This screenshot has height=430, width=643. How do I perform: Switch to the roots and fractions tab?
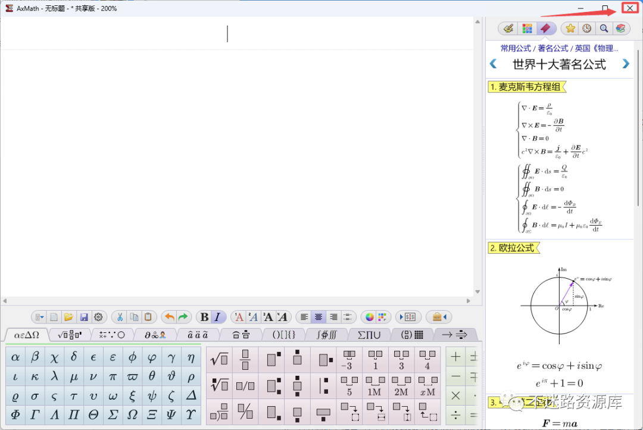click(70, 335)
